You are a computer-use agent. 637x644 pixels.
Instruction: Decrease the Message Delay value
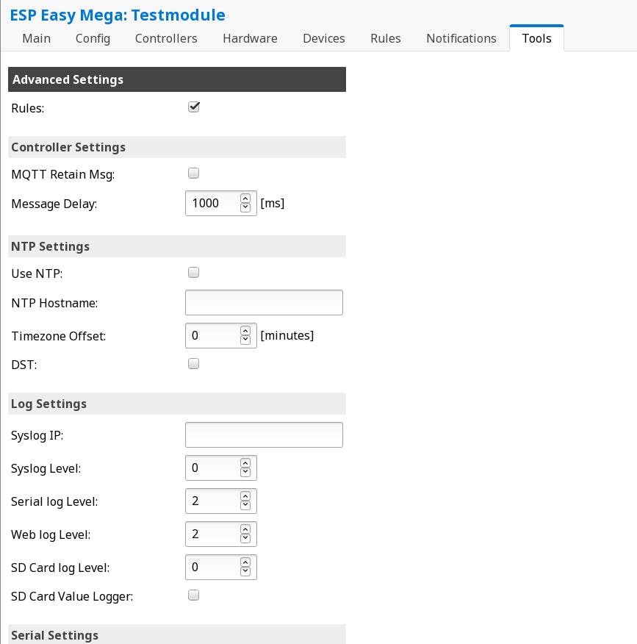(245, 208)
